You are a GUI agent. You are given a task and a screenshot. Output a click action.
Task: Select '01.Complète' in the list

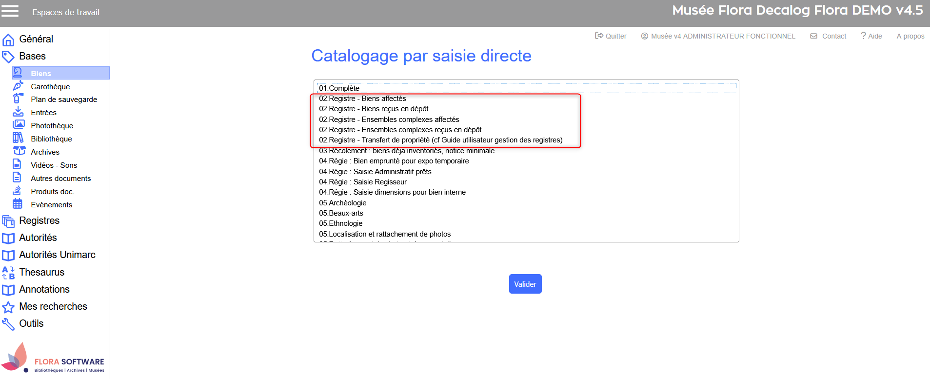[x=339, y=88]
